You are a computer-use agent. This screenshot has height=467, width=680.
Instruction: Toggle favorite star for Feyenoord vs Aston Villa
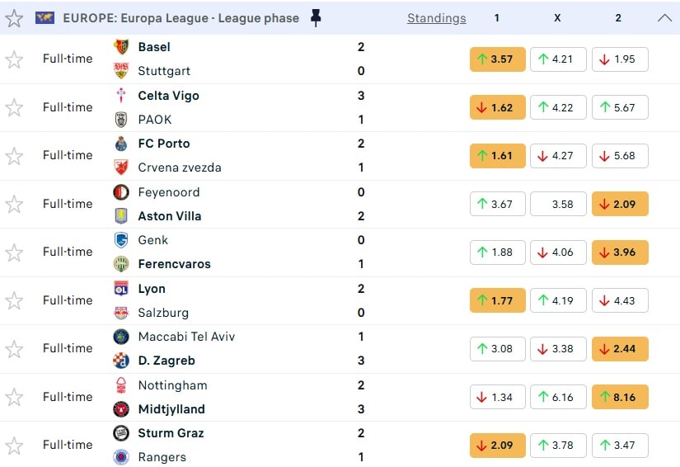[14, 204]
